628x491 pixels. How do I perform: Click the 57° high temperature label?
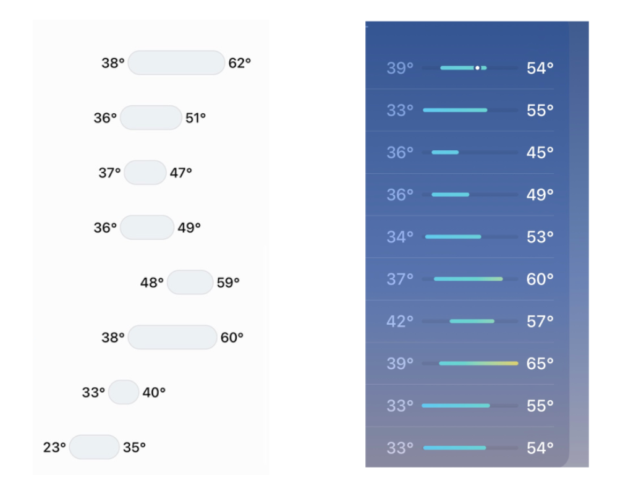pos(538,321)
